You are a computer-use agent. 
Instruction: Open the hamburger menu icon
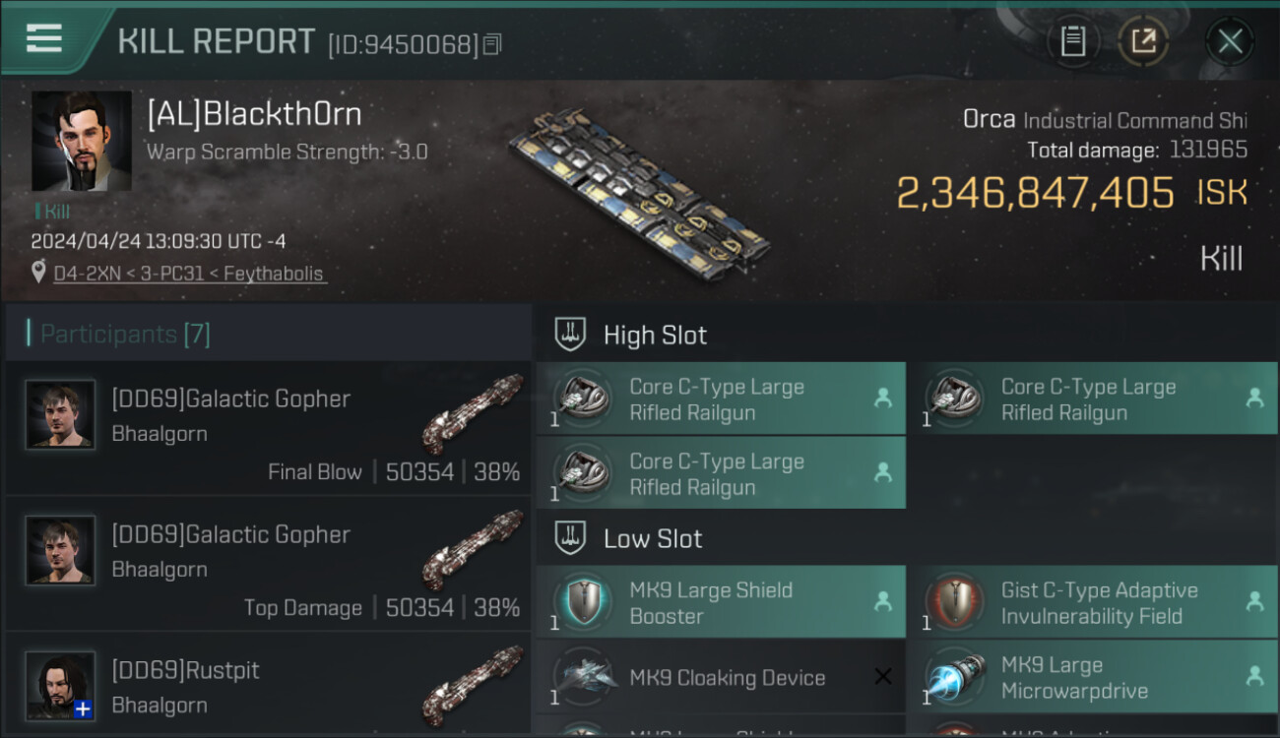pyautogui.click(x=44, y=38)
